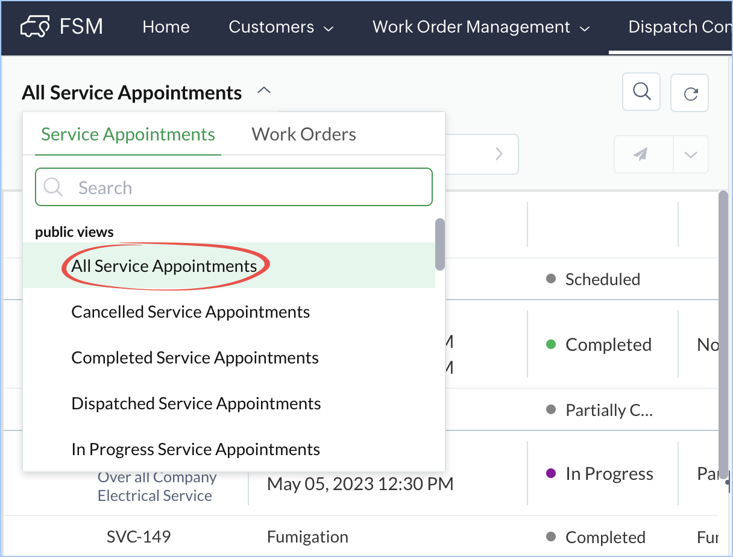Collapse the All Service Appointments view dropdown

(x=264, y=92)
